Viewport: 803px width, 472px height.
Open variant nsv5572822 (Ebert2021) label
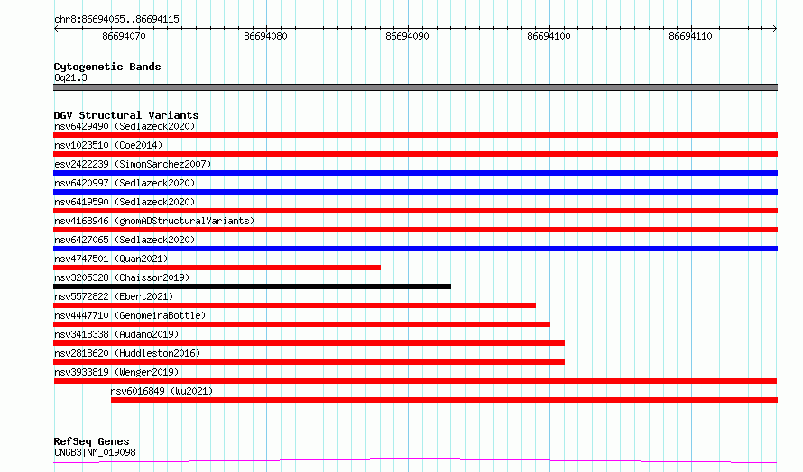coord(114,296)
